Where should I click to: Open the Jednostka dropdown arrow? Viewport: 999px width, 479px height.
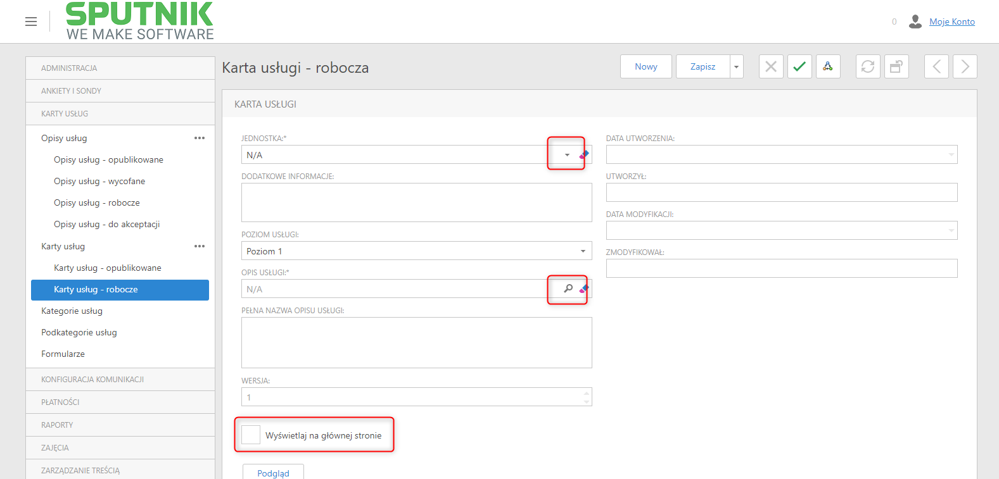pos(567,155)
